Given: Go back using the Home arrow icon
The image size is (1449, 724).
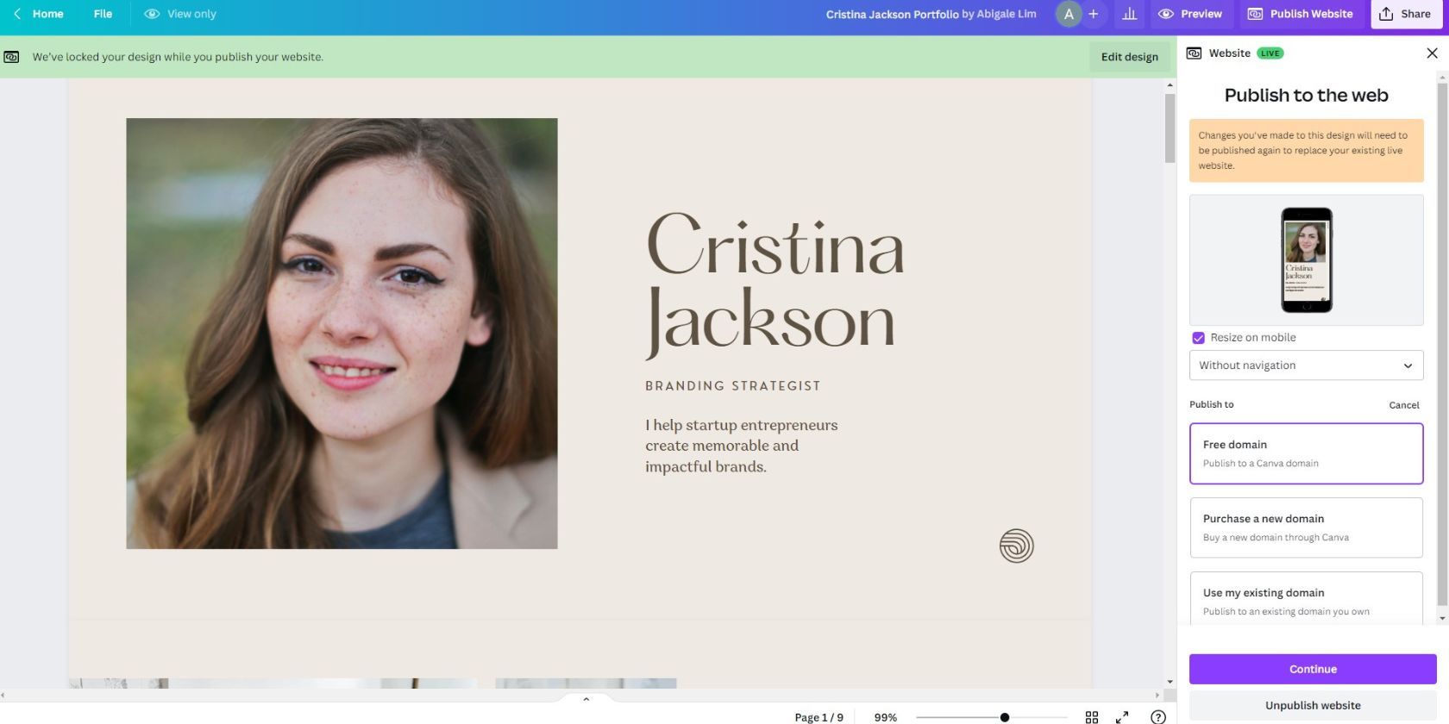Looking at the screenshot, I should (x=17, y=14).
